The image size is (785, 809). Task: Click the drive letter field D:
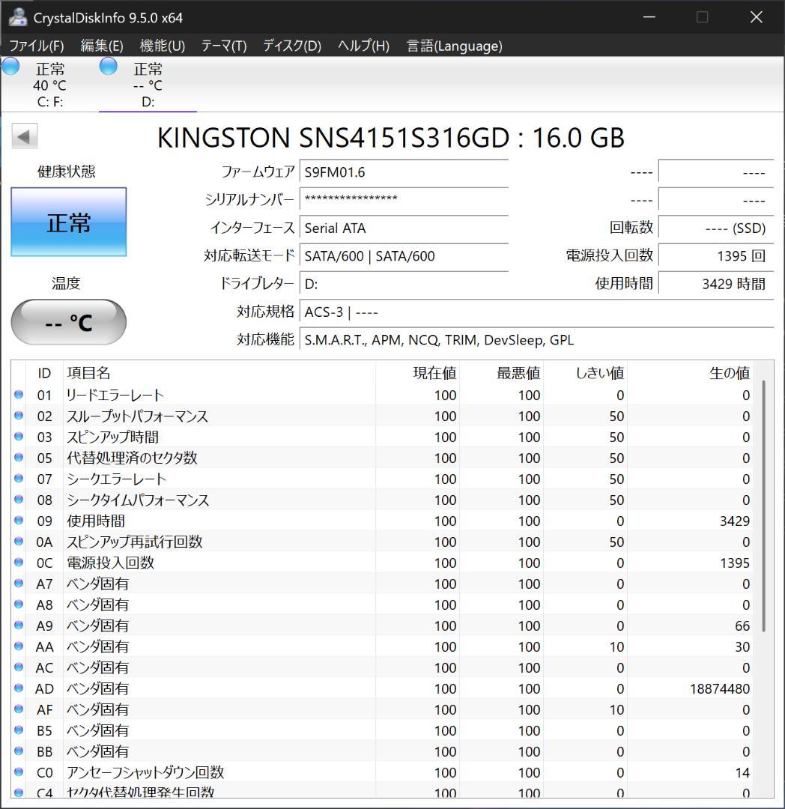[404, 283]
